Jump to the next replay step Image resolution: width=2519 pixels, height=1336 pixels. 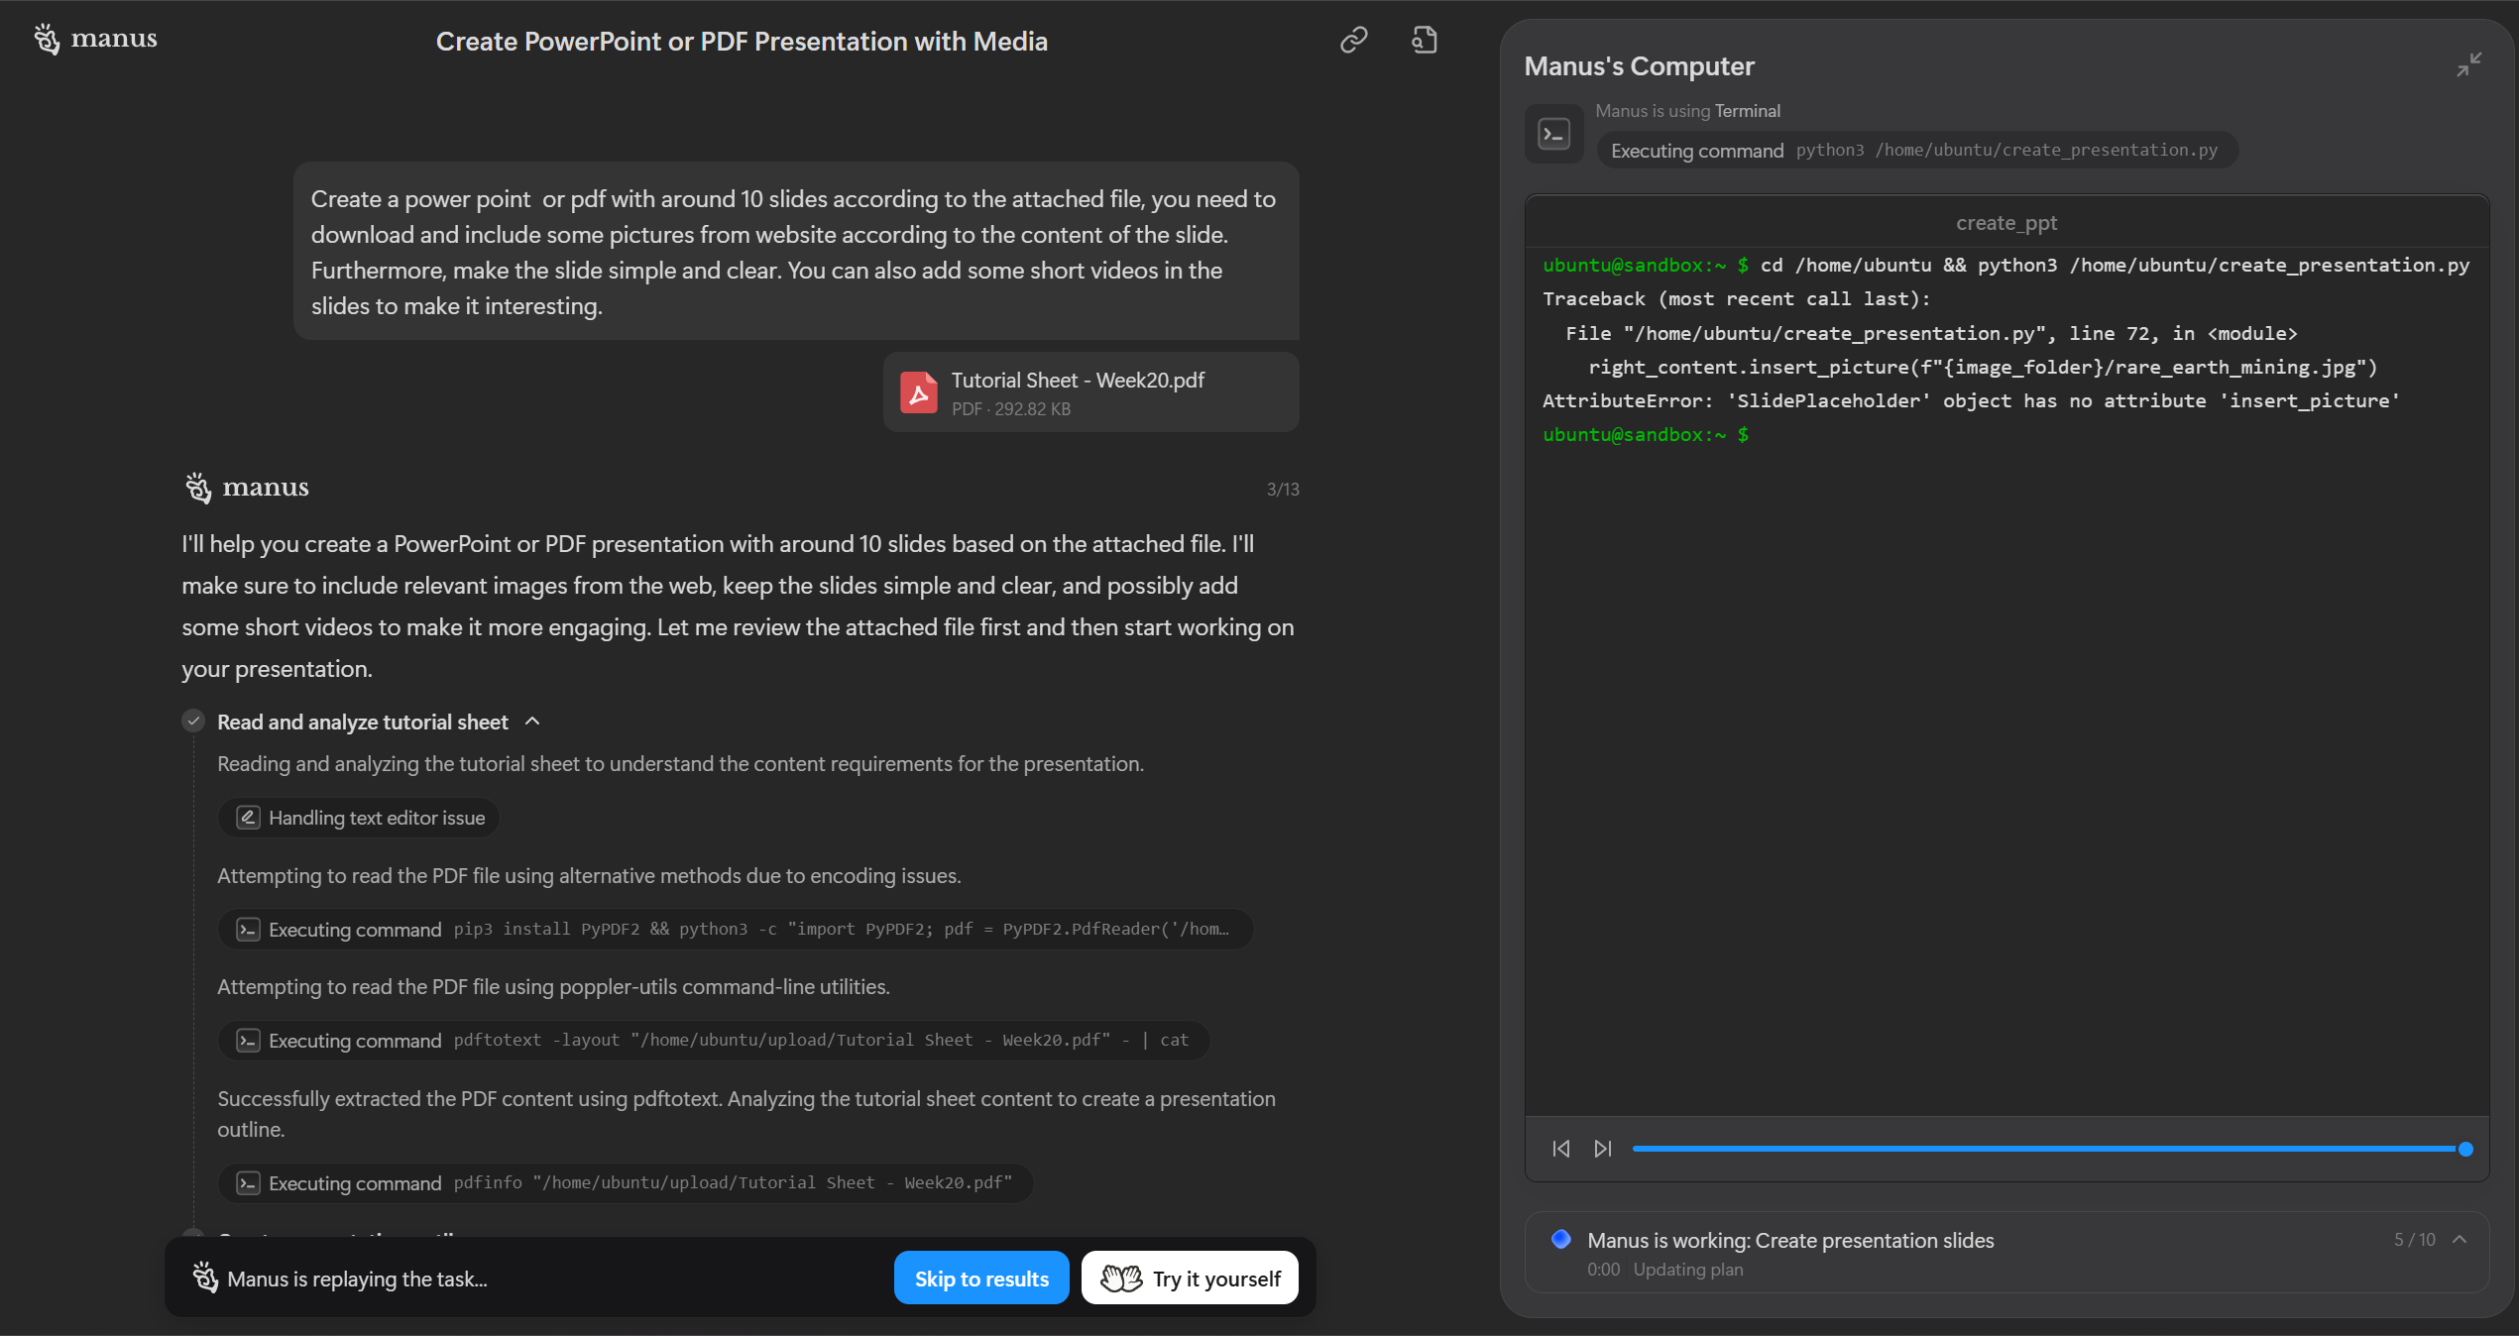pyautogui.click(x=1602, y=1149)
